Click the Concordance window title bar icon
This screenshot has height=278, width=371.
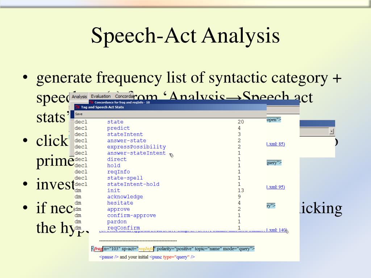(92, 102)
